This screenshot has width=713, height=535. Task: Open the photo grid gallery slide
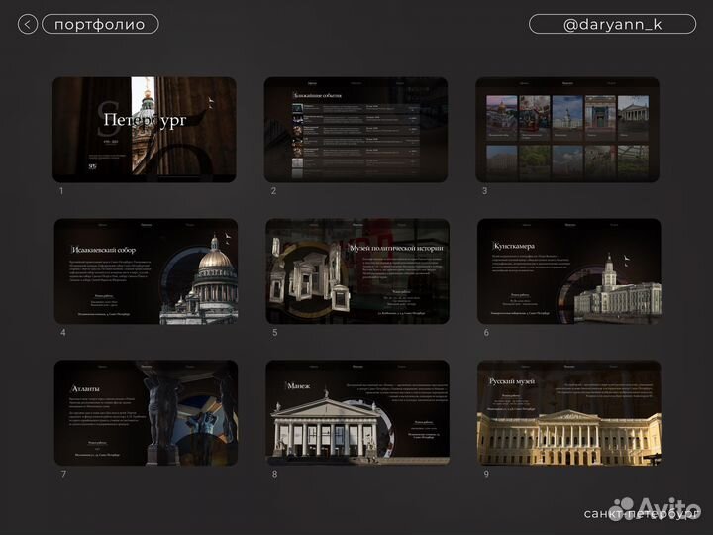(567, 130)
